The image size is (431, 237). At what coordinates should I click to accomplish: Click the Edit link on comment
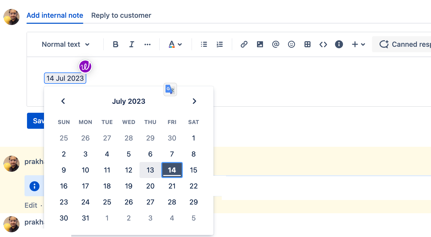point(31,205)
